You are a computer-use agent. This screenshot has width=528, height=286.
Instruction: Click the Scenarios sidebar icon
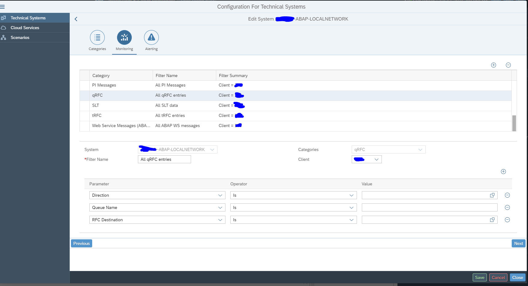coord(3,37)
